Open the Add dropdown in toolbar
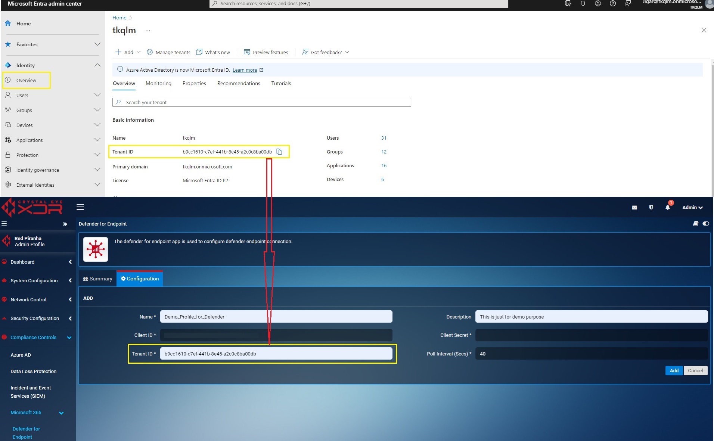This screenshot has height=441, width=714. (128, 52)
